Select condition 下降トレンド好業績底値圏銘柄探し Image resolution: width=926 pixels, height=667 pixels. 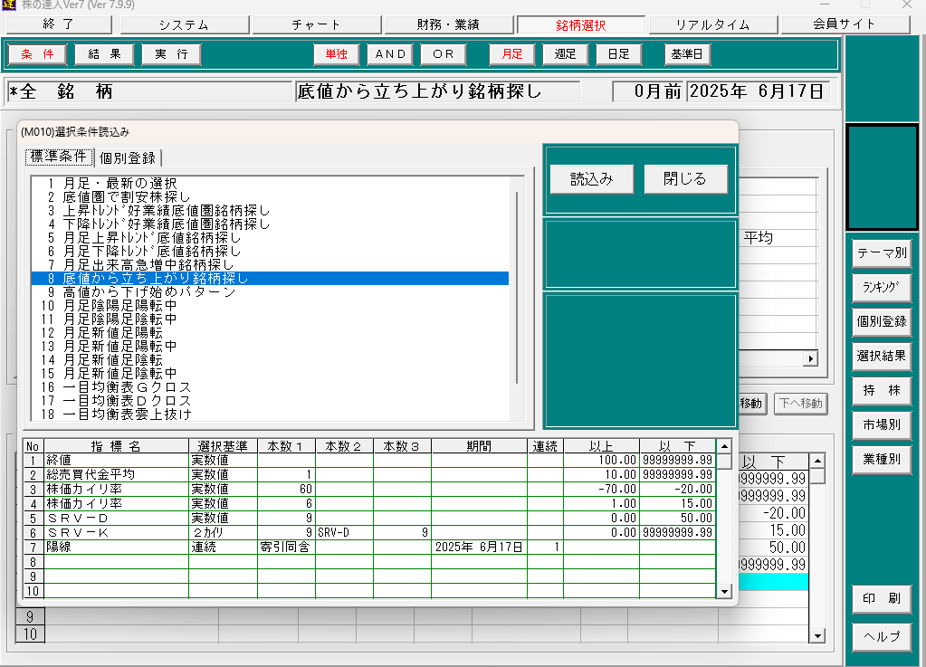coord(270,224)
